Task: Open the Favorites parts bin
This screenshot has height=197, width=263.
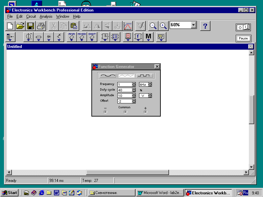Action: click(x=10, y=37)
